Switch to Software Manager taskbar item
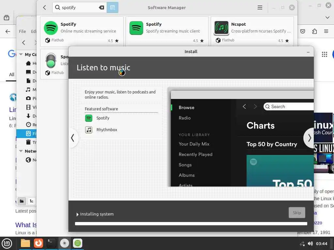The width and height of the screenshot is (334, 250). (x=78, y=243)
